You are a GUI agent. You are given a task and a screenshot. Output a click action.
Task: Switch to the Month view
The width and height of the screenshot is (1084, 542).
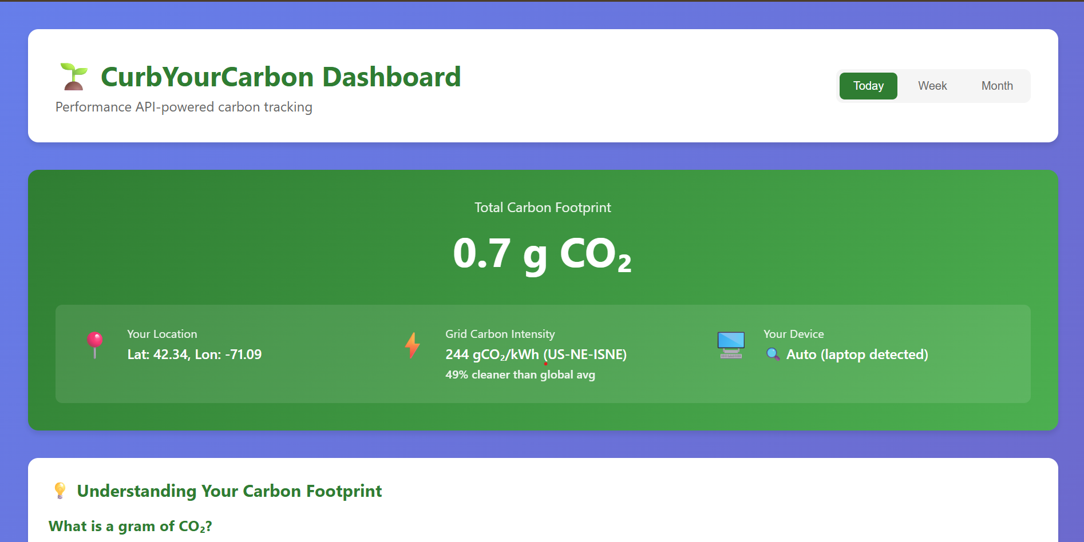click(997, 86)
